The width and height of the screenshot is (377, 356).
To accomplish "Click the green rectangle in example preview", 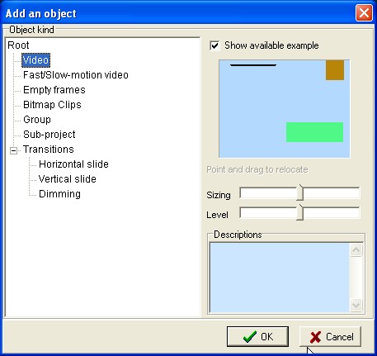I will point(314,132).
